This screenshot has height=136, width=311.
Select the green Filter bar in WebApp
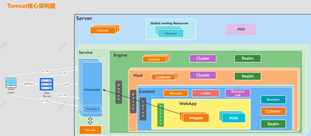click(x=161, y=115)
